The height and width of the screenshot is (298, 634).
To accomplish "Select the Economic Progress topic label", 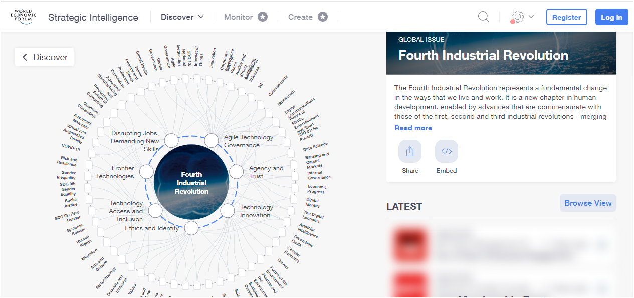I will click(317, 189).
